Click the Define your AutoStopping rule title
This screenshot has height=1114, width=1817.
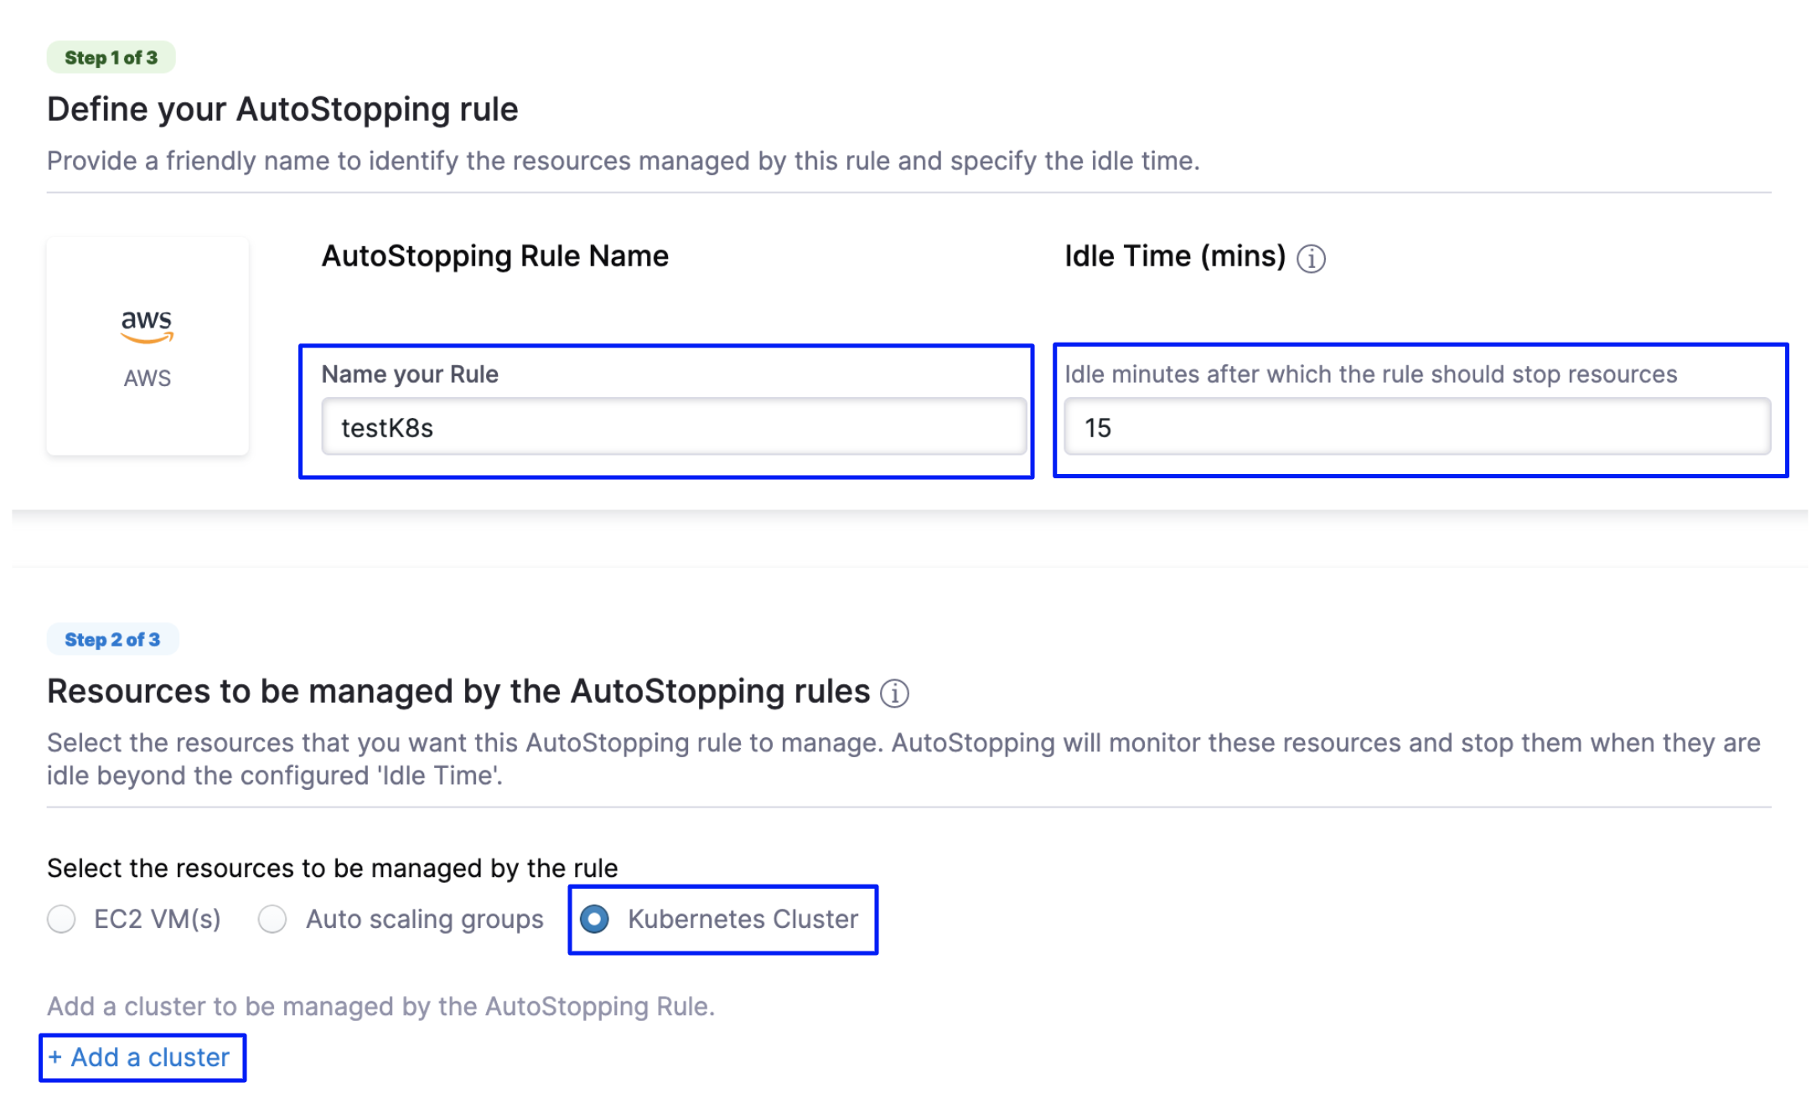(282, 109)
